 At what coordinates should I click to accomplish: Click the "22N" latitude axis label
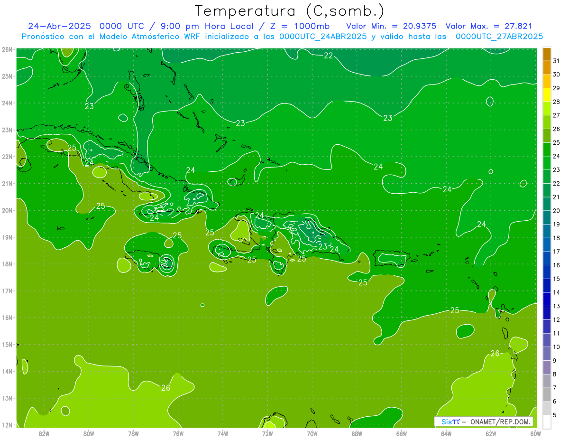tap(7, 157)
